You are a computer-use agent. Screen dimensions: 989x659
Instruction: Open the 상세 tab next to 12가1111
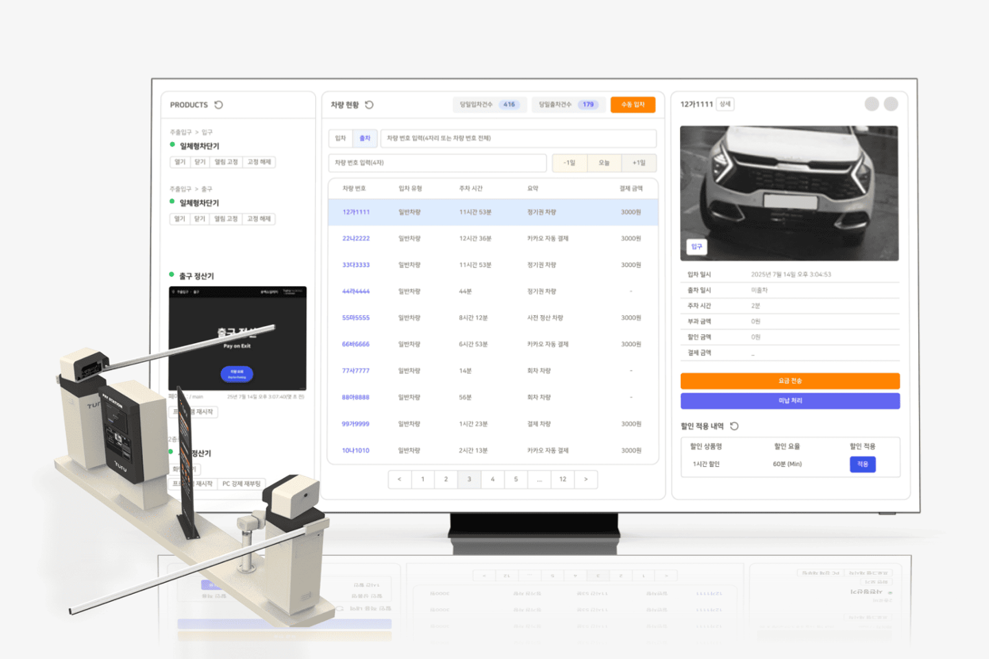(725, 104)
